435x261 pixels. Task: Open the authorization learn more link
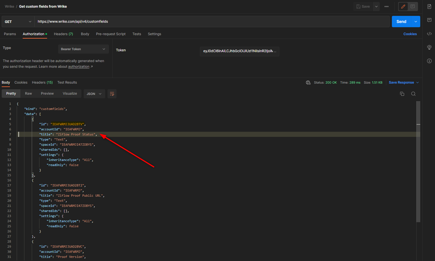click(79, 67)
